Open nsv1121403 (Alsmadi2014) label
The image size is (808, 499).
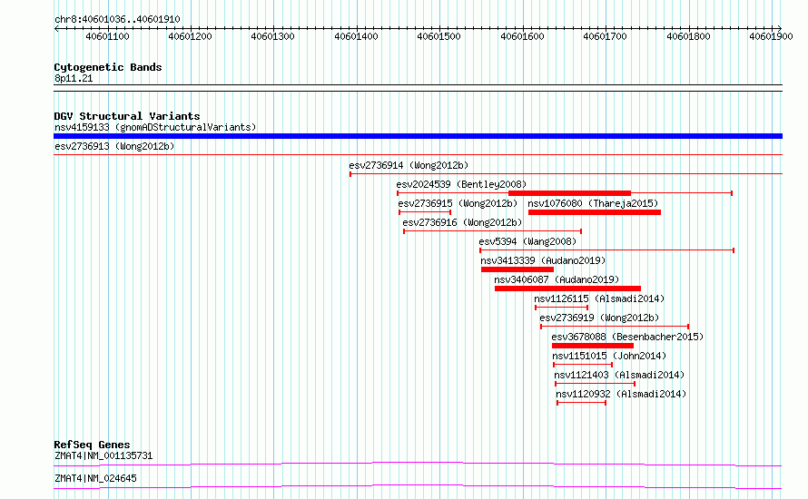click(619, 375)
